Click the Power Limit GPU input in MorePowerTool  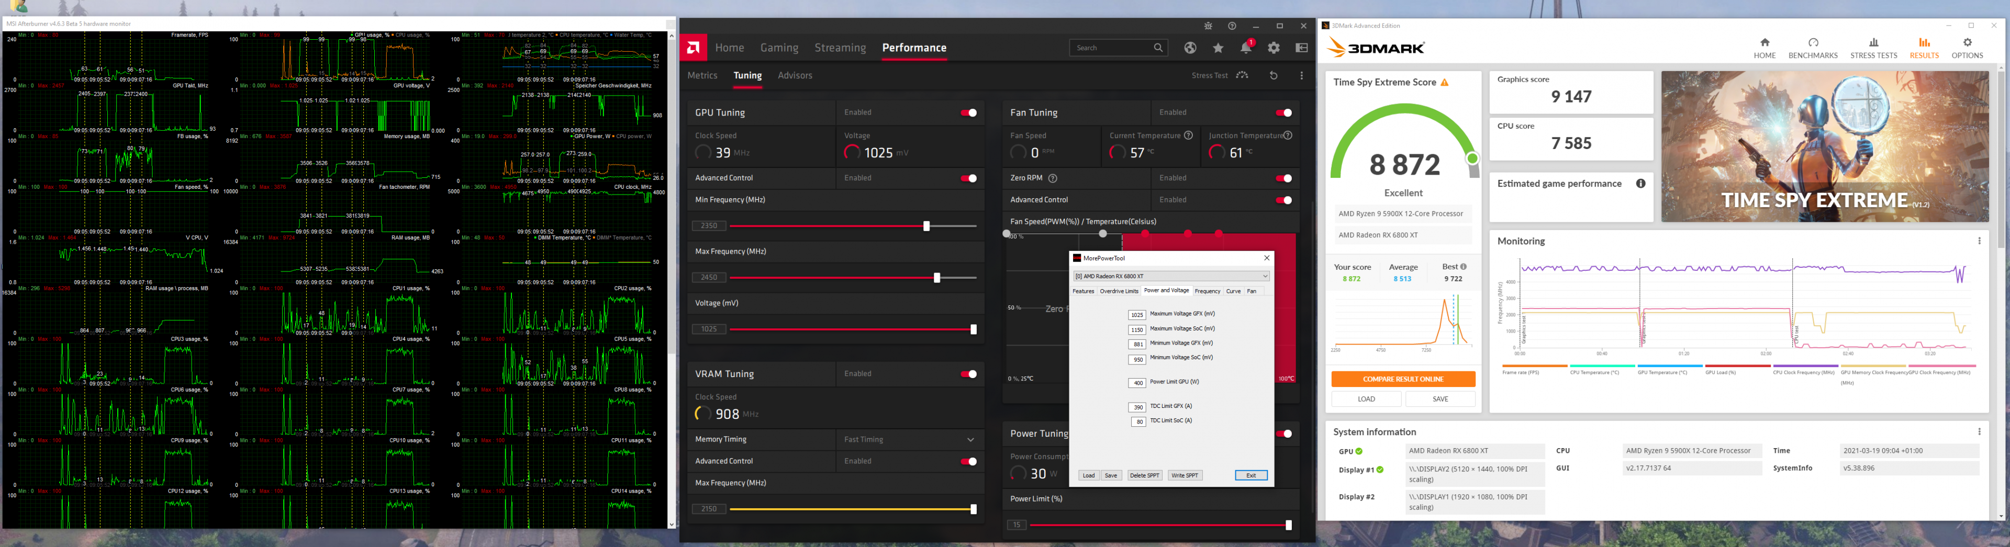[x=1137, y=383]
